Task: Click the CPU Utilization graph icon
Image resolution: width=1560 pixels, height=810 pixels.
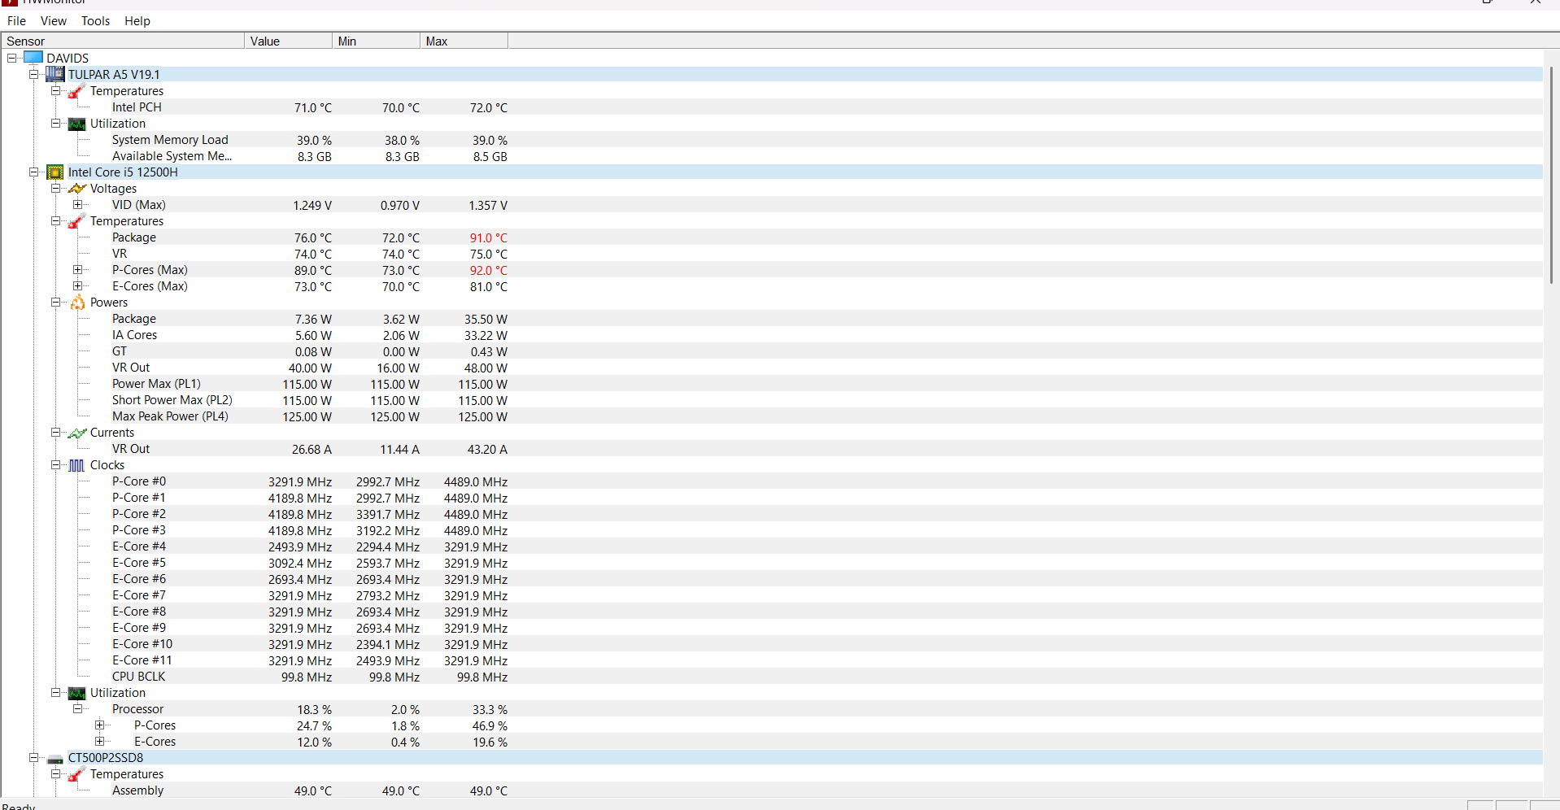Action: pos(76,693)
